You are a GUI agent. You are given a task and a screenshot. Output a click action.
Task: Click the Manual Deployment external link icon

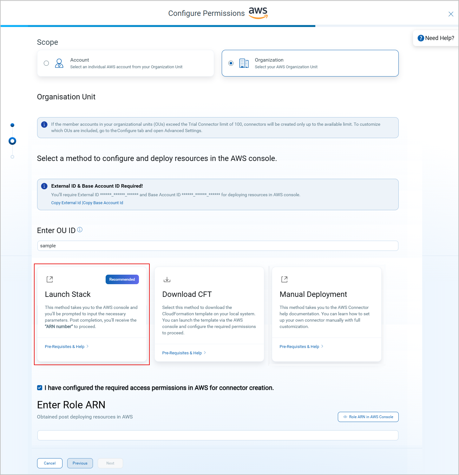coord(284,279)
